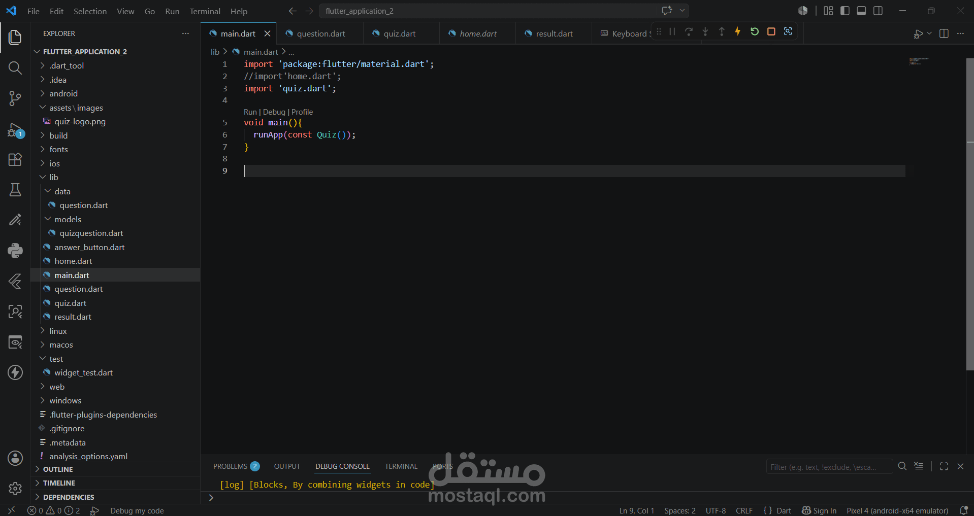The image size is (974, 516).
Task: Click debug Step Out button
Action: click(x=722, y=31)
